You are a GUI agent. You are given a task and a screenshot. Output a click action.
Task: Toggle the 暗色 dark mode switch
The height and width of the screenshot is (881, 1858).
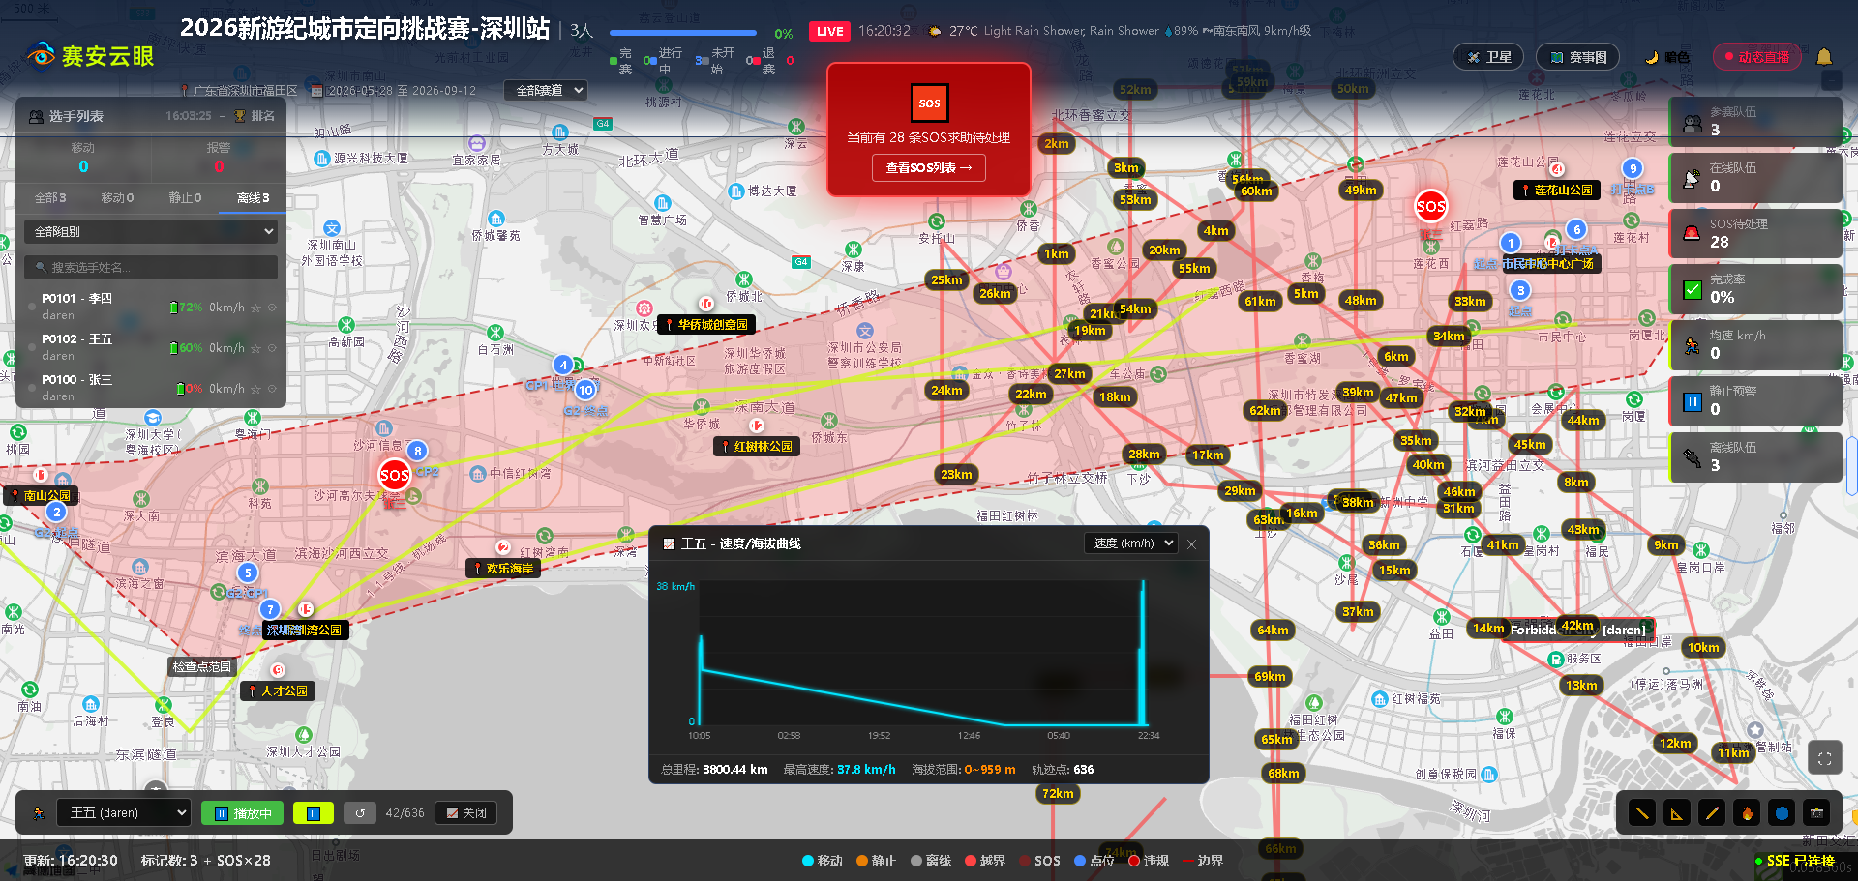coord(1667,57)
